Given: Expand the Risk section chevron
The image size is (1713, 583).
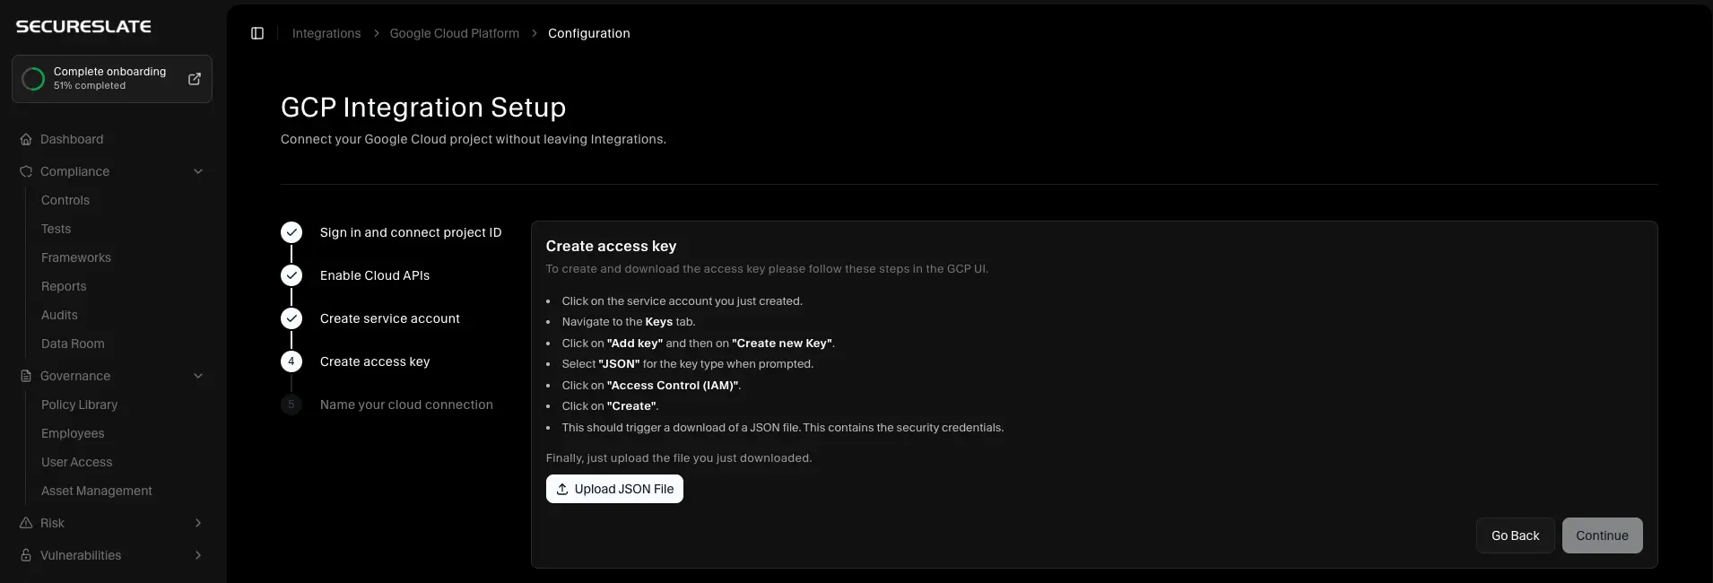Looking at the screenshot, I should click(x=198, y=523).
